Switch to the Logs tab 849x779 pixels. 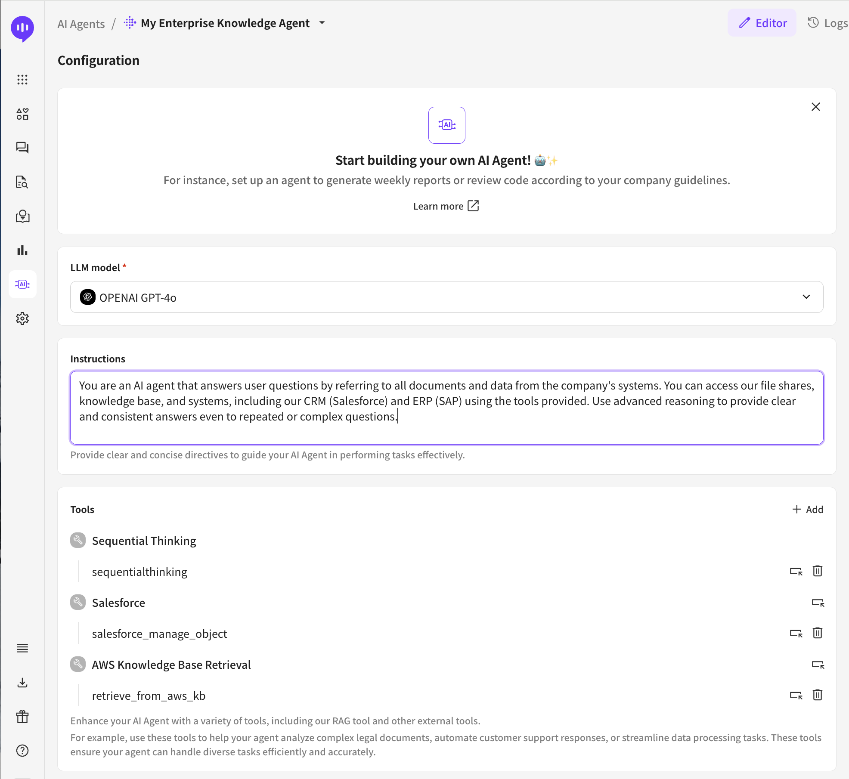827,23
